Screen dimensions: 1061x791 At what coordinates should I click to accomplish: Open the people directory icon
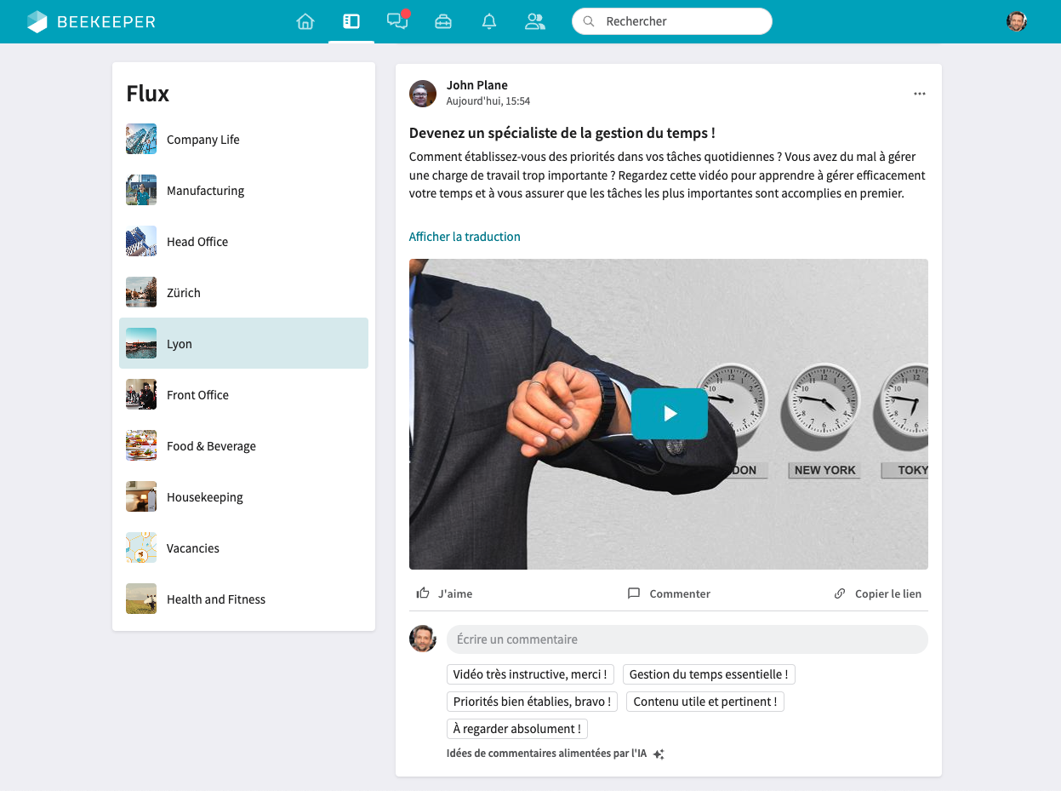[534, 21]
